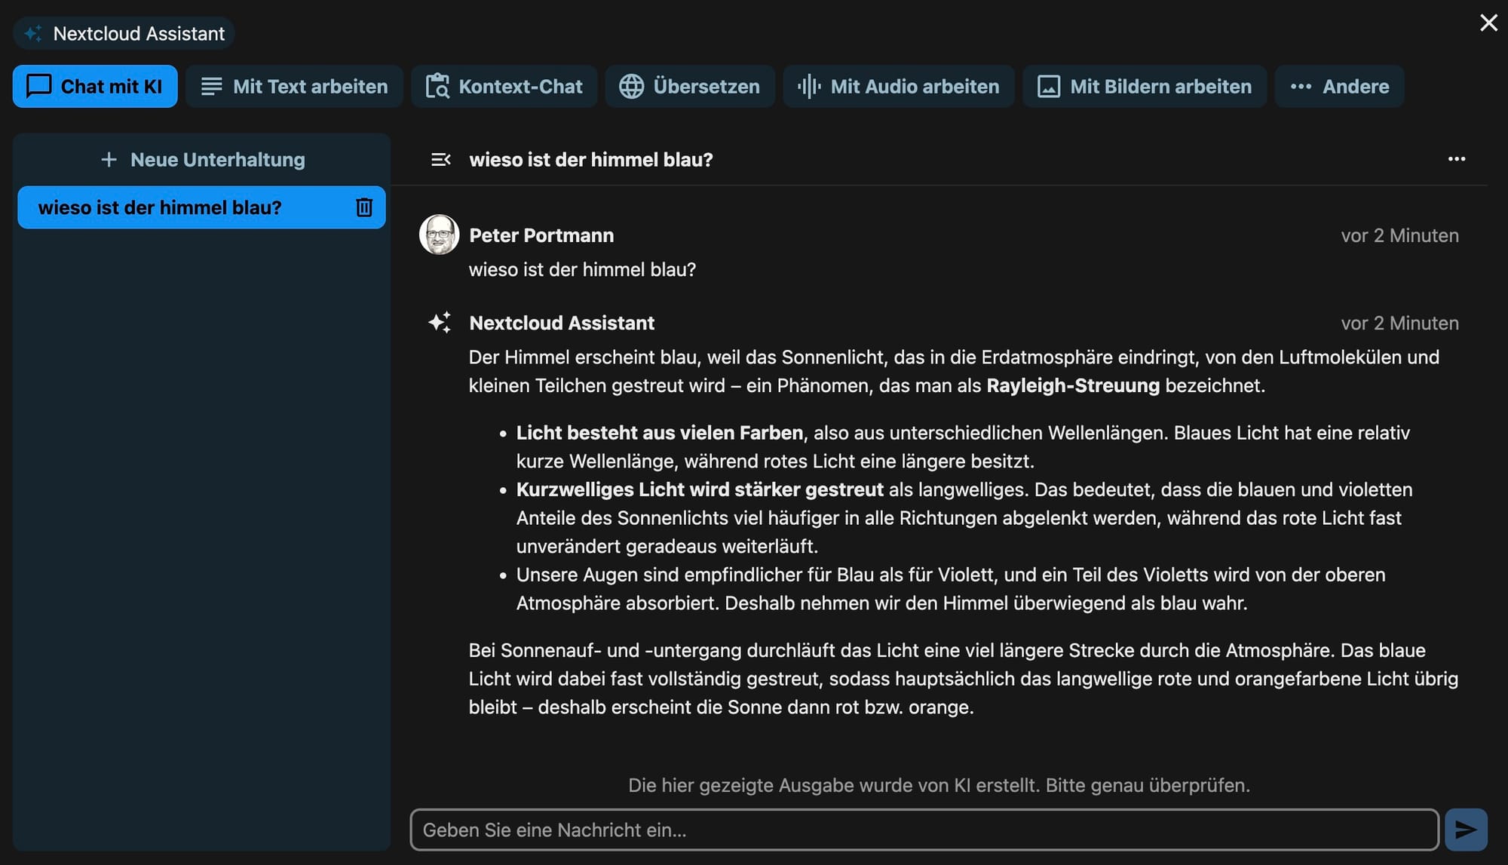
Task: Toggle the conversation sidebar with the collapse icon
Action: pyautogui.click(x=440, y=160)
